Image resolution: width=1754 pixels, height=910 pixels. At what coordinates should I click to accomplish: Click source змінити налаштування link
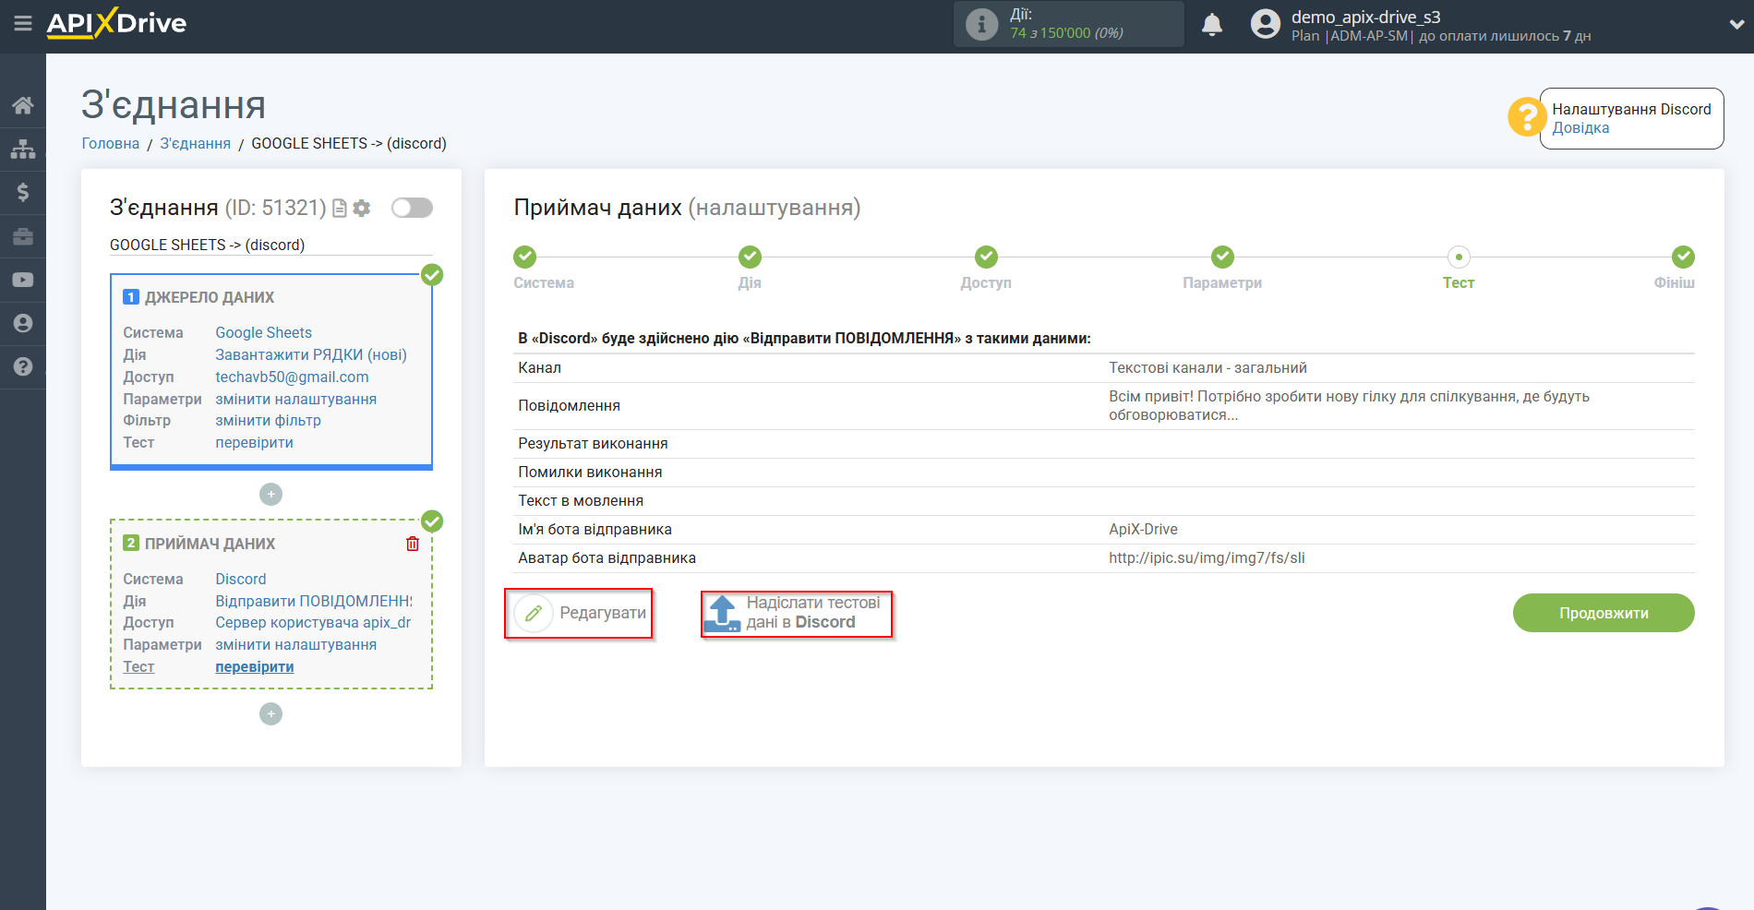pyautogui.click(x=296, y=399)
